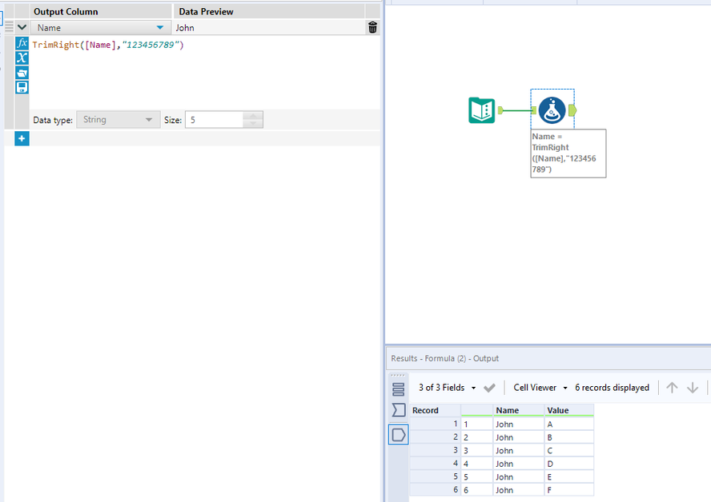
Task: Click the Record column header
Action: 435,410
